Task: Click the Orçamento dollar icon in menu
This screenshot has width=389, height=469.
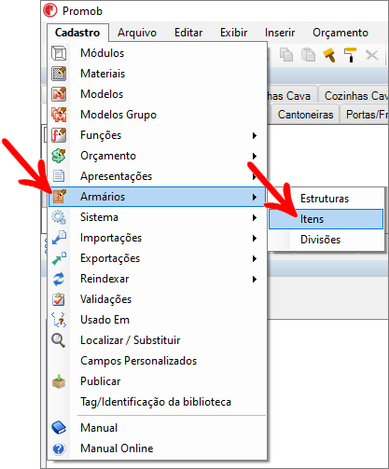Action: point(59,156)
